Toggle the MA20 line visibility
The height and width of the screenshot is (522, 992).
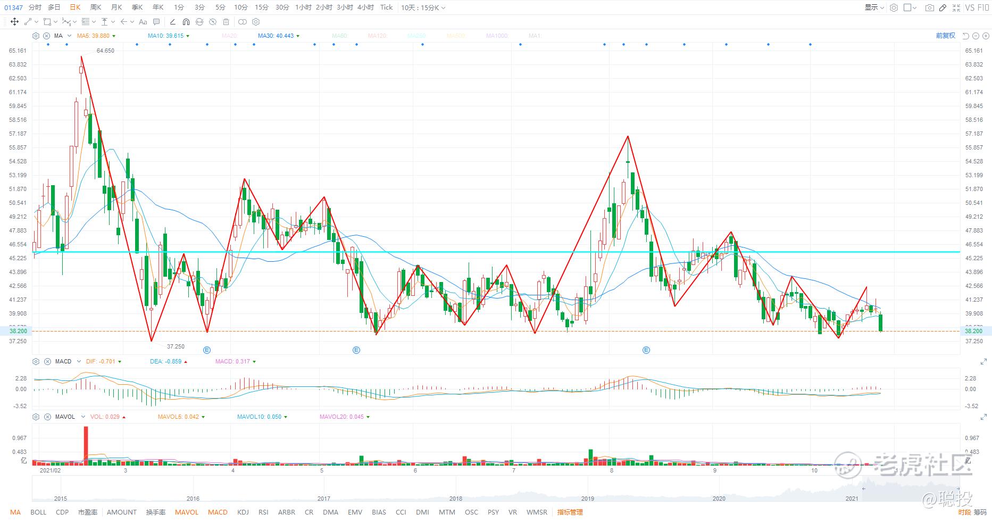point(229,36)
